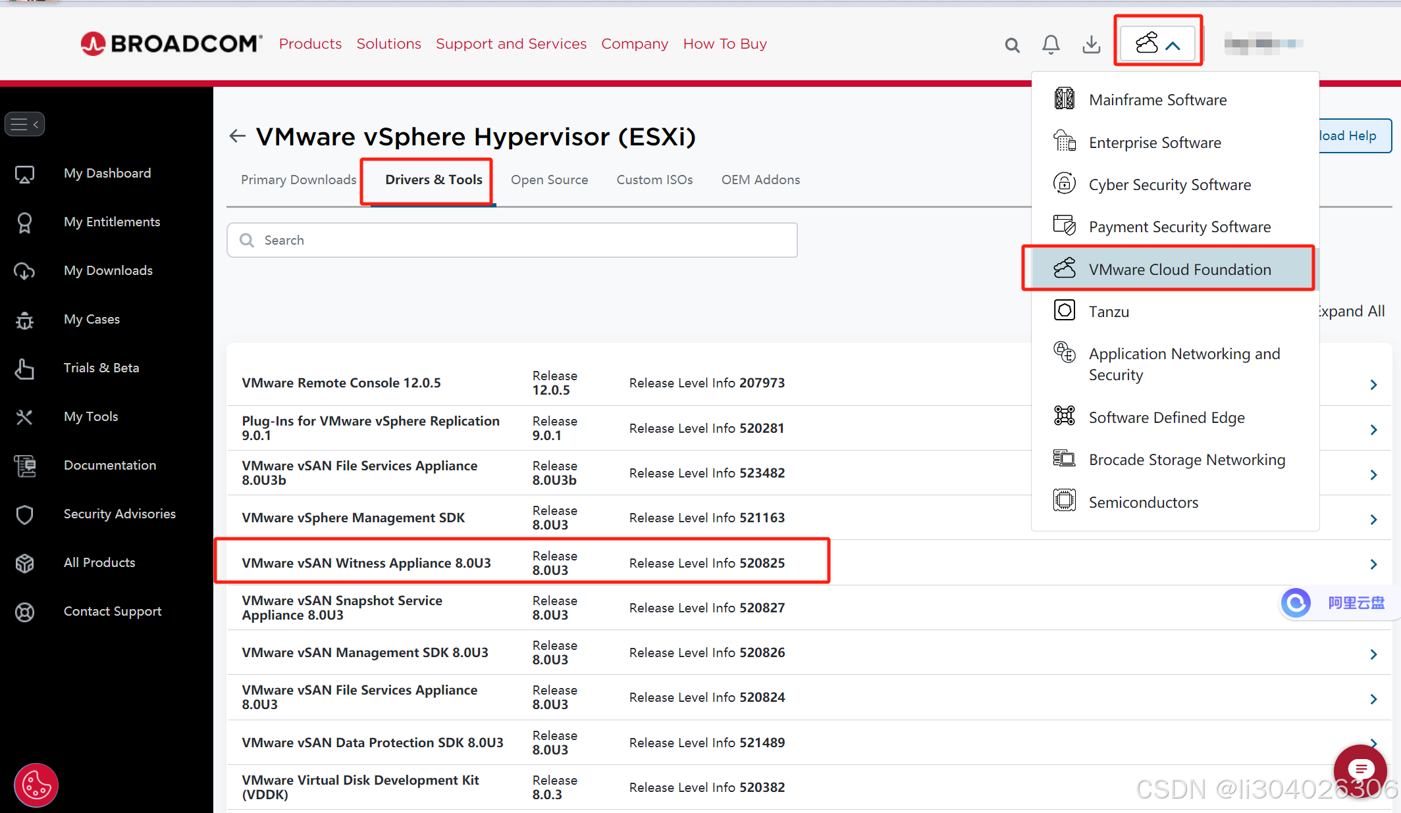Image resolution: width=1401 pixels, height=813 pixels.
Task: Collapse the cloud division selector dropdown
Action: [x=1157, y=44]
